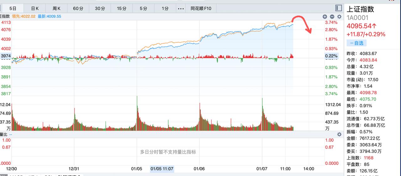Select the 5分 interval tab
The height and width of the screenshot is (176, 401).
click(x=143, y=8)
